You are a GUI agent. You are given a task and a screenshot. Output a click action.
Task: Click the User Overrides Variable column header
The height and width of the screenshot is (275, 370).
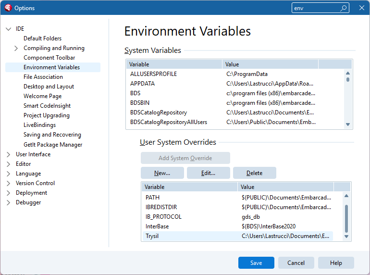[189, 187]
